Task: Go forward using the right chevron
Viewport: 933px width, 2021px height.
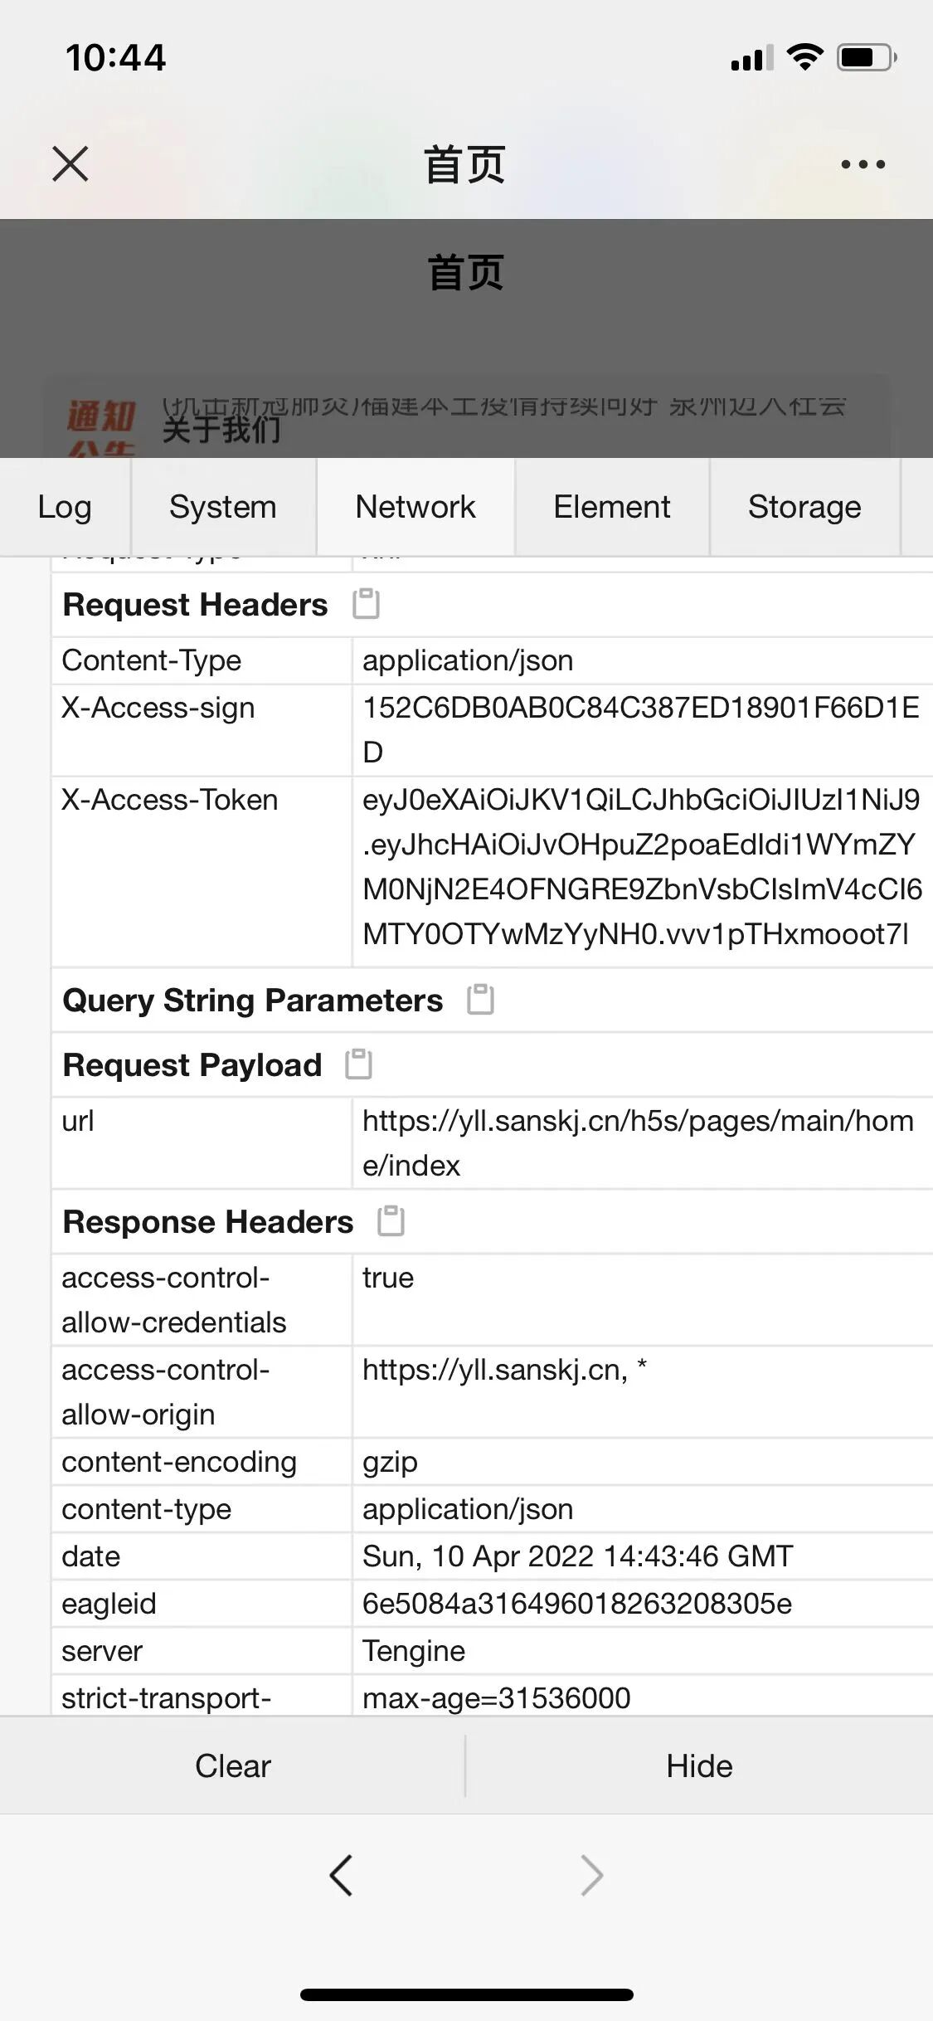Action: coord(591,1875)
